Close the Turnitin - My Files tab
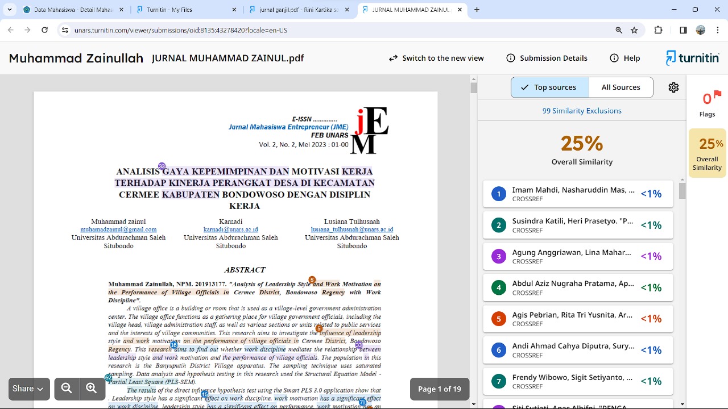The image size is (728, 409). pos(234,10)
